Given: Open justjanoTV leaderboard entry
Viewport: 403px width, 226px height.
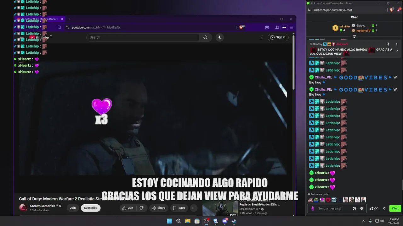Looking at the screenshot, I should [364, 30].
